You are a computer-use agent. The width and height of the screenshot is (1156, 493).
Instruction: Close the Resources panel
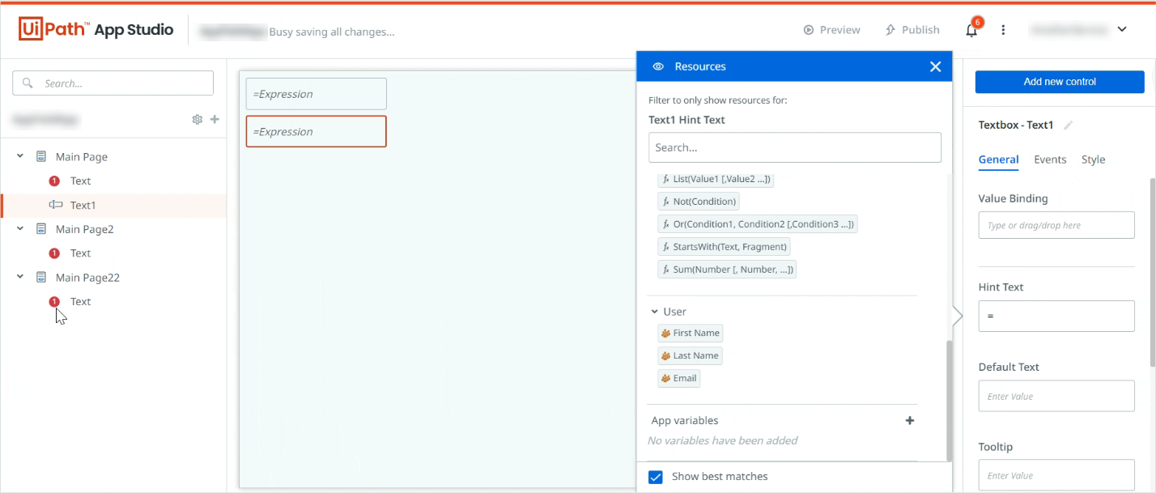[x=935, y=66]
